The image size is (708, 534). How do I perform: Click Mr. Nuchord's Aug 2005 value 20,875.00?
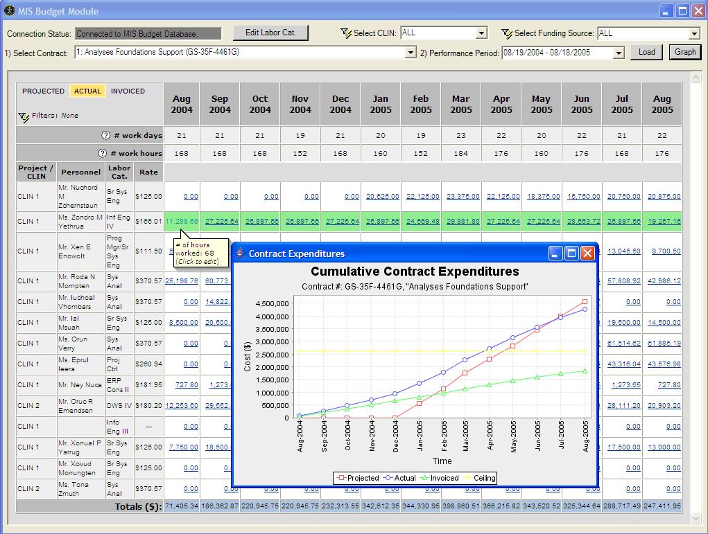click(664, 197)
